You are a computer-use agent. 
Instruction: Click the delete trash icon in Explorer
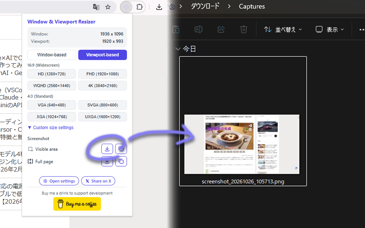(x=244, y=29)
